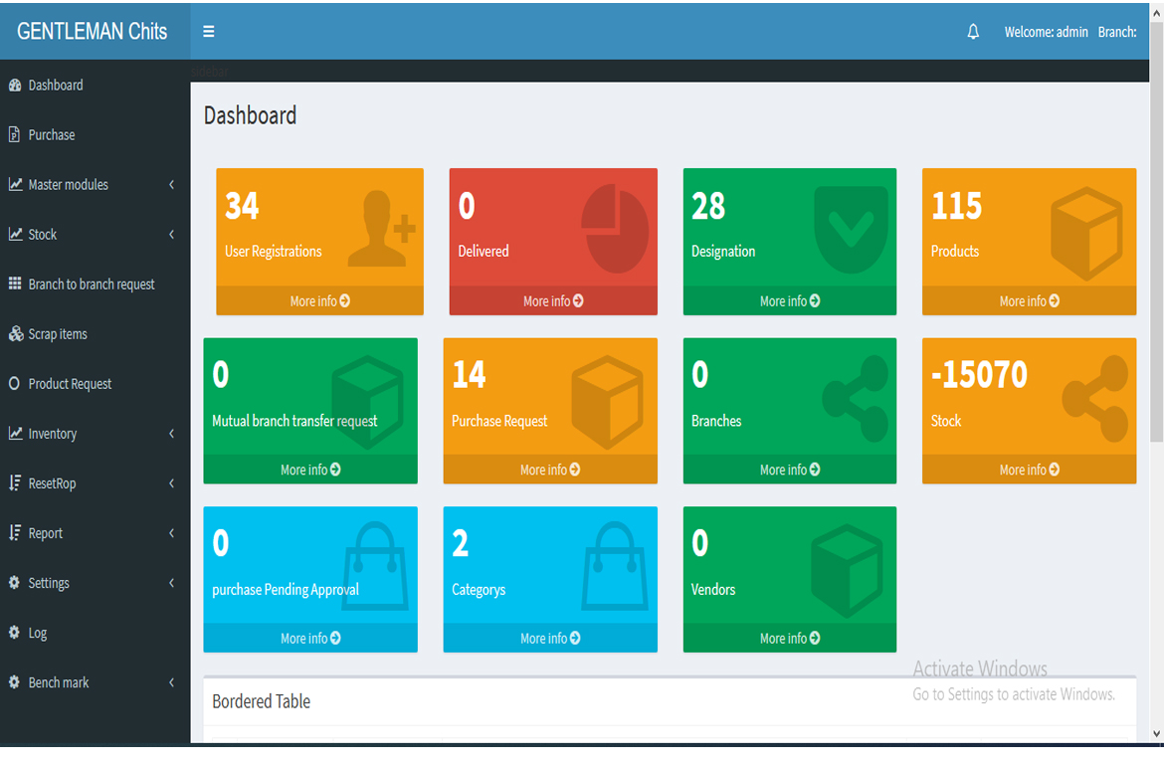Click the Delivered pie chart icon

[x=615, y=229]
